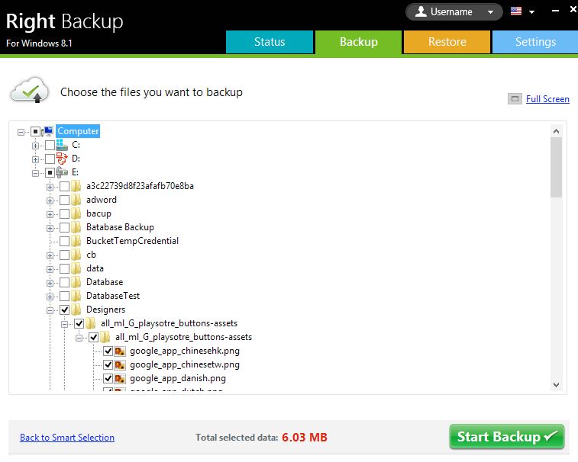The width and height of the screenshot is (578, 462).
Task: Expand the adword folder node
Action: tap(50, 201)
